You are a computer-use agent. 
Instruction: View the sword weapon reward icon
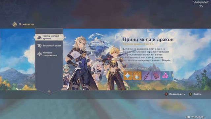point(146,76)
